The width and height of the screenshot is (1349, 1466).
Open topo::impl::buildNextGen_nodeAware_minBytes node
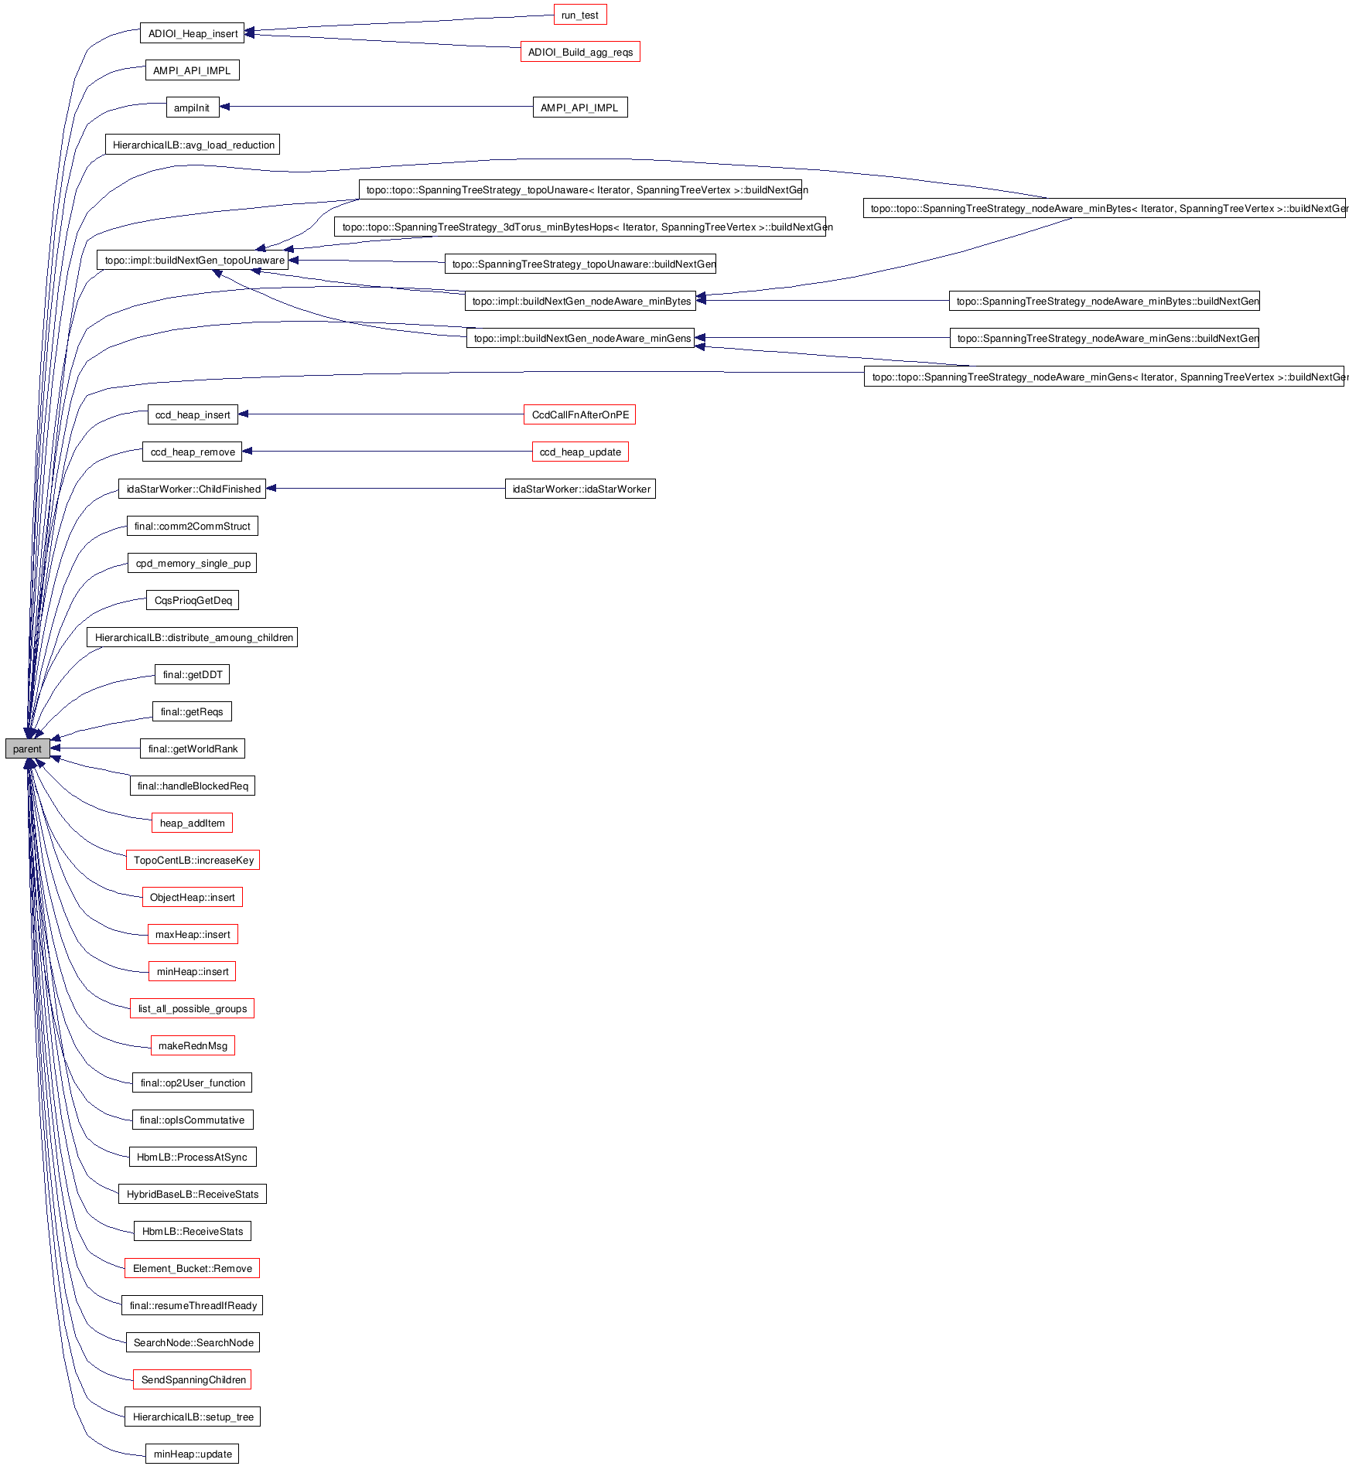(x=580, y=301)
